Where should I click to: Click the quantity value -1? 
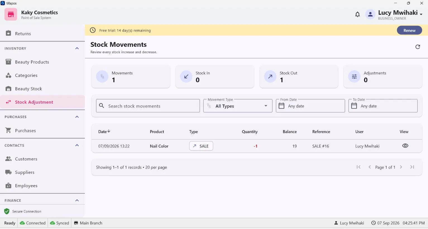255,146
